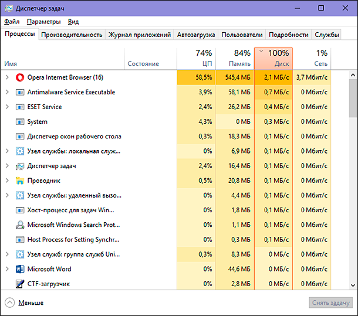The width and height of the screenshot is (358, 316).
Task: Expand the ESET Service row
Action: (x=7, y=107)
